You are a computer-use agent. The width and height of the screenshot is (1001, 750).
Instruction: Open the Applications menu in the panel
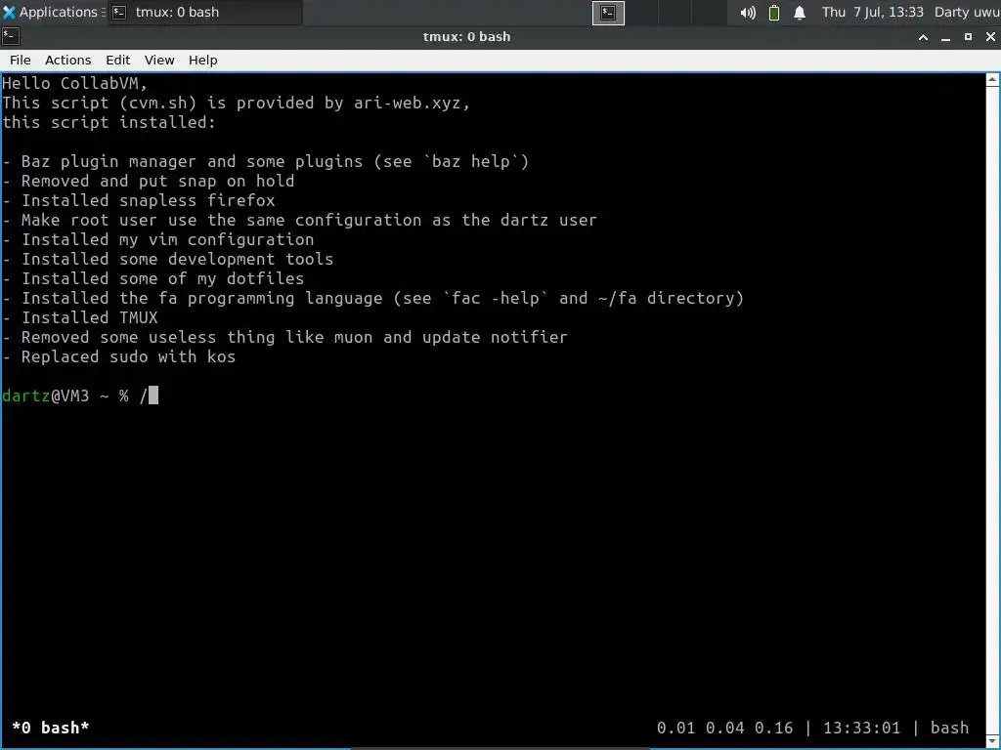point(55,12)
